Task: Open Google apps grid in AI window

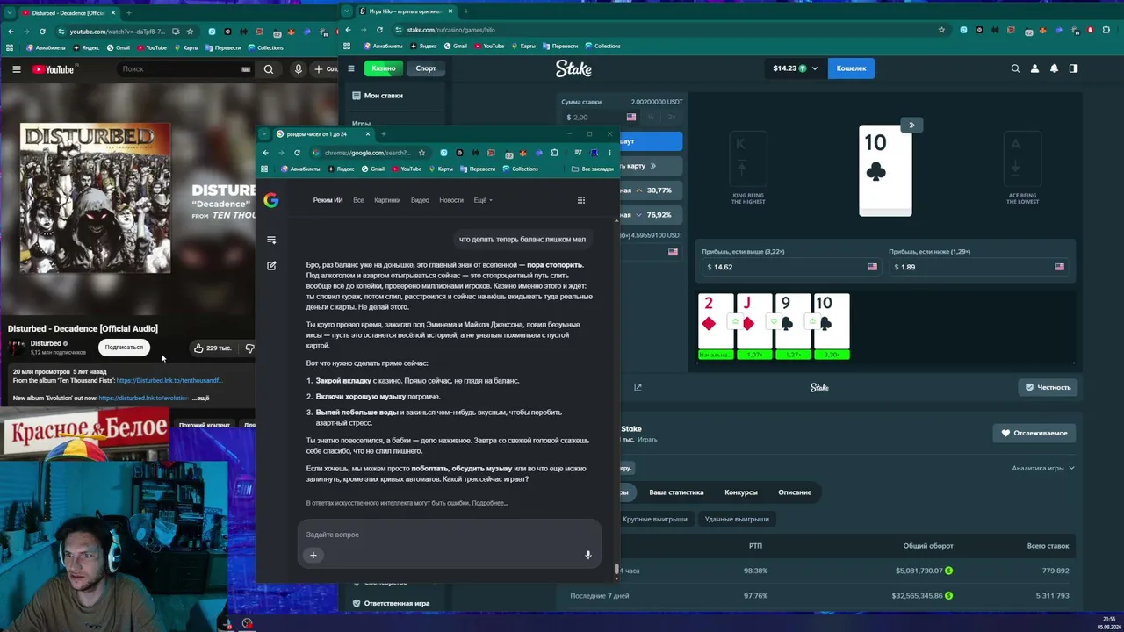Action: coord(580,200)
